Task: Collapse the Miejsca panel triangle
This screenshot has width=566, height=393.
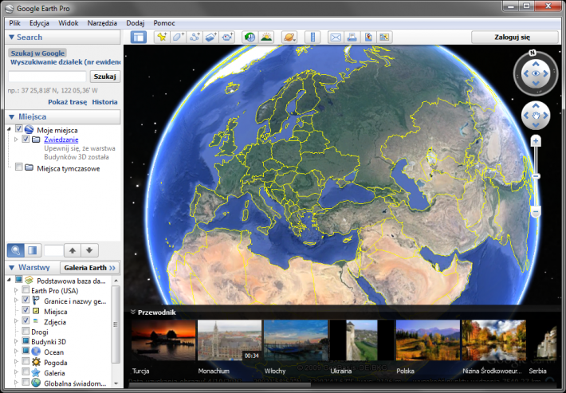Action: coord(11,117)
